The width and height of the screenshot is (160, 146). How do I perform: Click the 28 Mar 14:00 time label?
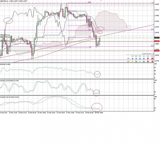pos(99,113)
